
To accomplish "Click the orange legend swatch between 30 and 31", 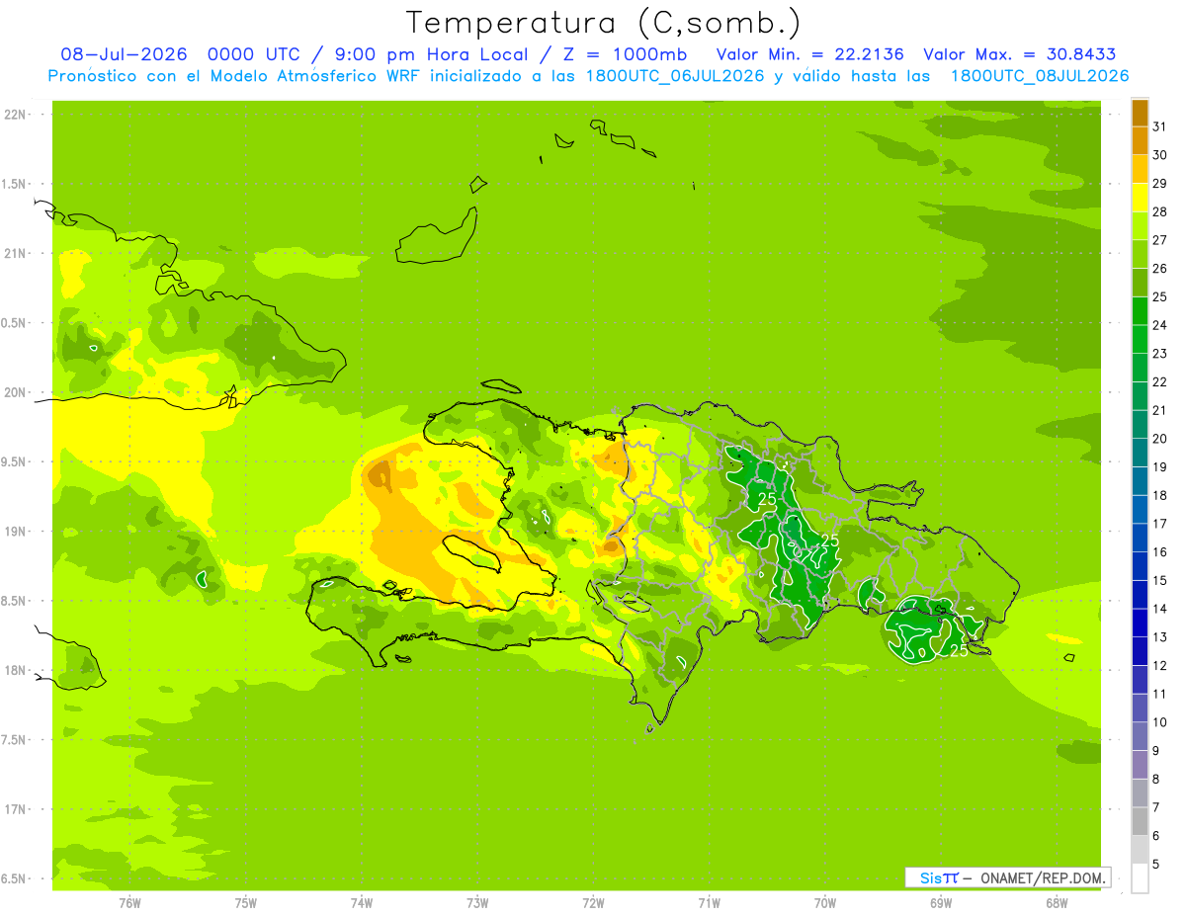I will pyautogui.click(x=1140, y=141).
